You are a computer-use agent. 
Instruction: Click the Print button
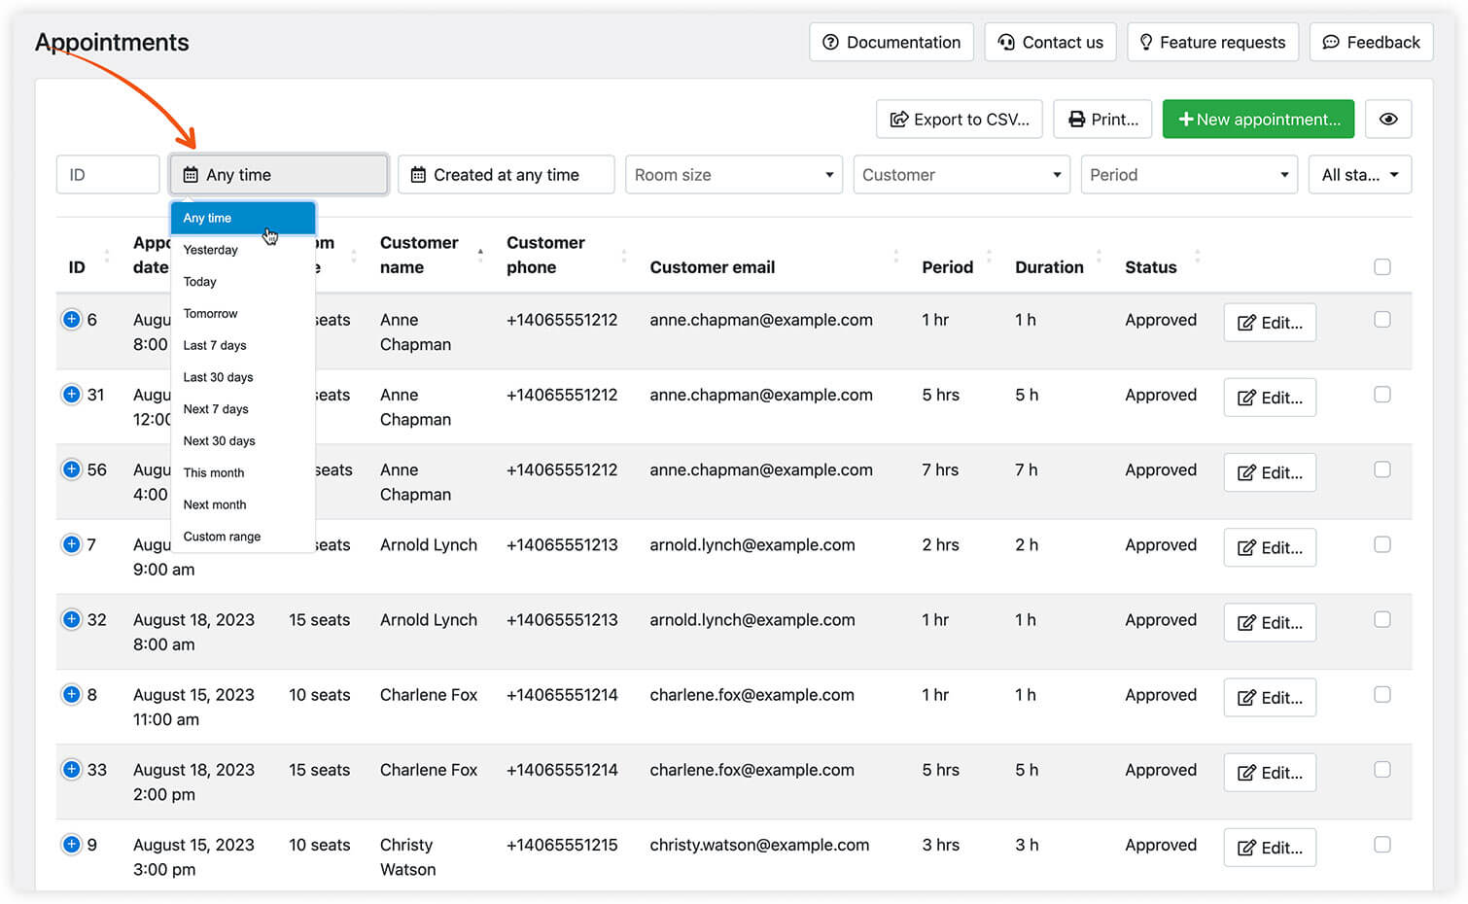click(x=1103, y=119)
